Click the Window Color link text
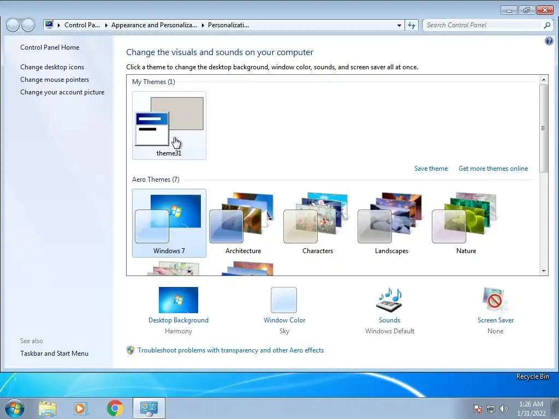559x419 pixels. click(284, 320)
